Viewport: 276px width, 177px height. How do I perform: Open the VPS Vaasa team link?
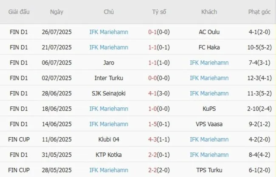(x=209, y=124)
